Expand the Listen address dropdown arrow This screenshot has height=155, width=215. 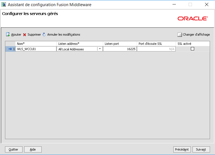[x=100, y=49]
